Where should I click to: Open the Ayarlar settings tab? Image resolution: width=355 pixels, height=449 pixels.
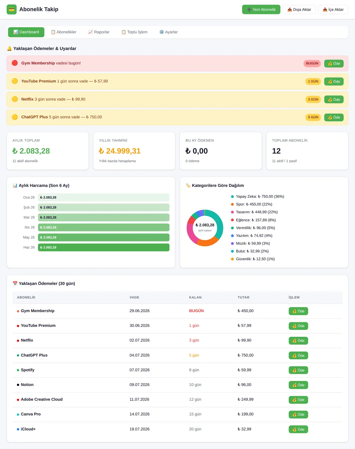[x=168, y=32]
